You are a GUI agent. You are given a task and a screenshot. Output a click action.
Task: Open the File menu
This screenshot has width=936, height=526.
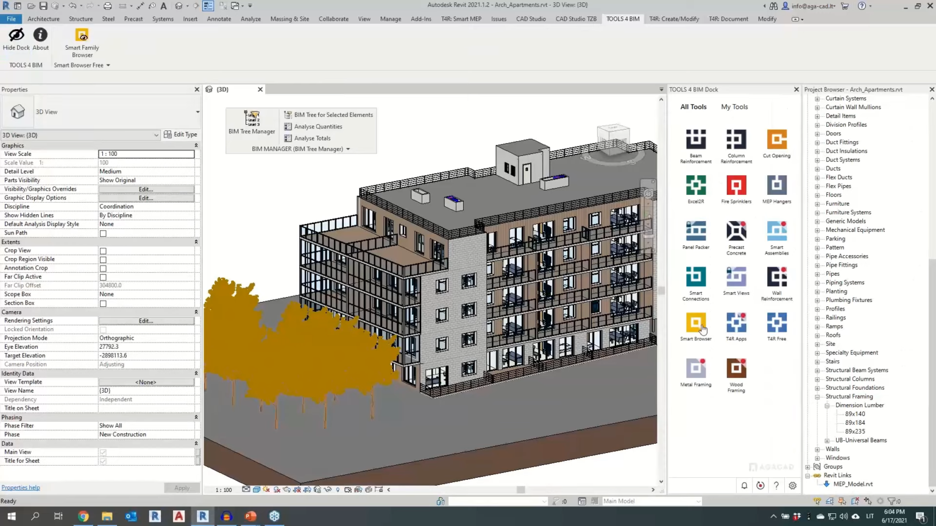[11, 19]
